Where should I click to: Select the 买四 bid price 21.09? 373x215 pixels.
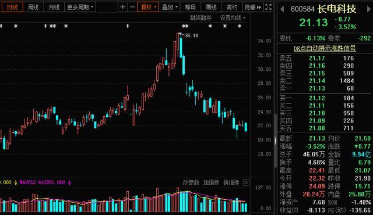(x=317, y=121)
